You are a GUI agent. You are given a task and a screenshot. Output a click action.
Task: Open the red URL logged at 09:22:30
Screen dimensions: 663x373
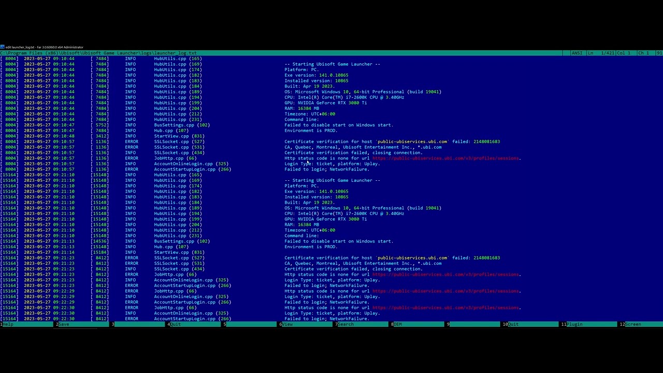pyautogui.click(x=446, y=308)
